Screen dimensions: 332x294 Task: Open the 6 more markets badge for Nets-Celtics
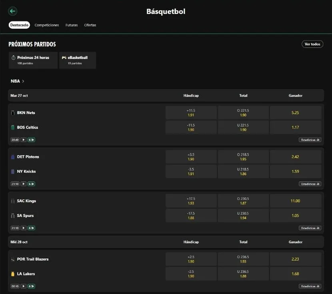click(x=31, y=140)
